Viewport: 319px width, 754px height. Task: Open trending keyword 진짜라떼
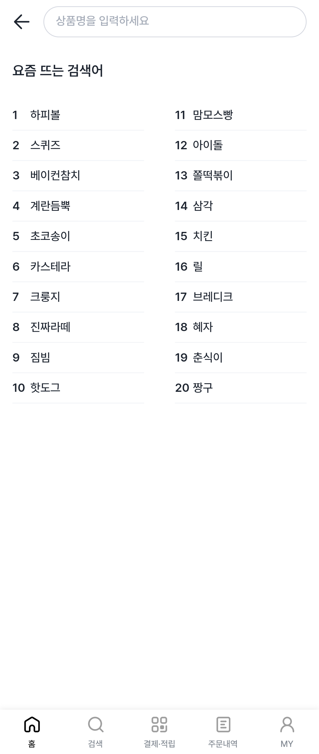[x=51, y=327]
